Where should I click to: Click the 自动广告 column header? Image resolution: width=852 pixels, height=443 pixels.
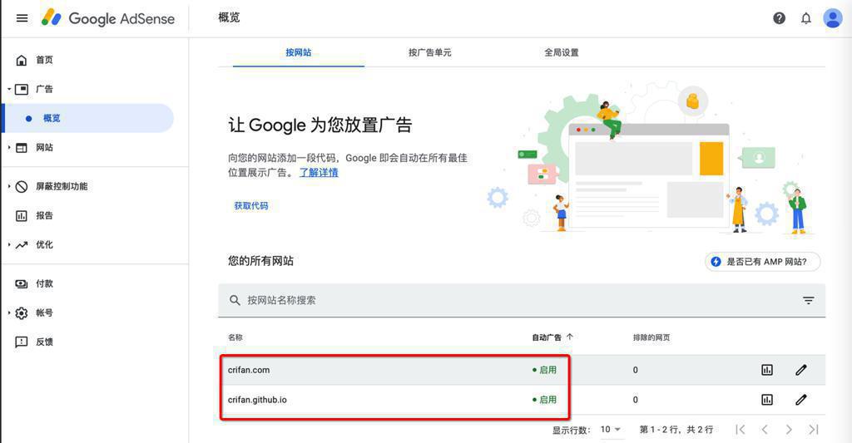pos(547,337)
